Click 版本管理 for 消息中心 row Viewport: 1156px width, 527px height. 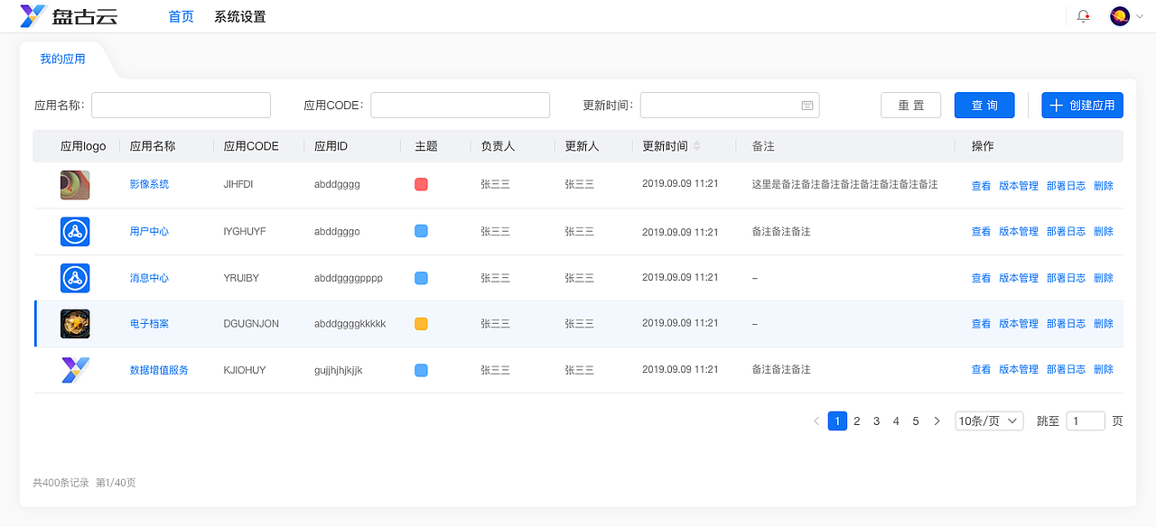(1019, 279)
